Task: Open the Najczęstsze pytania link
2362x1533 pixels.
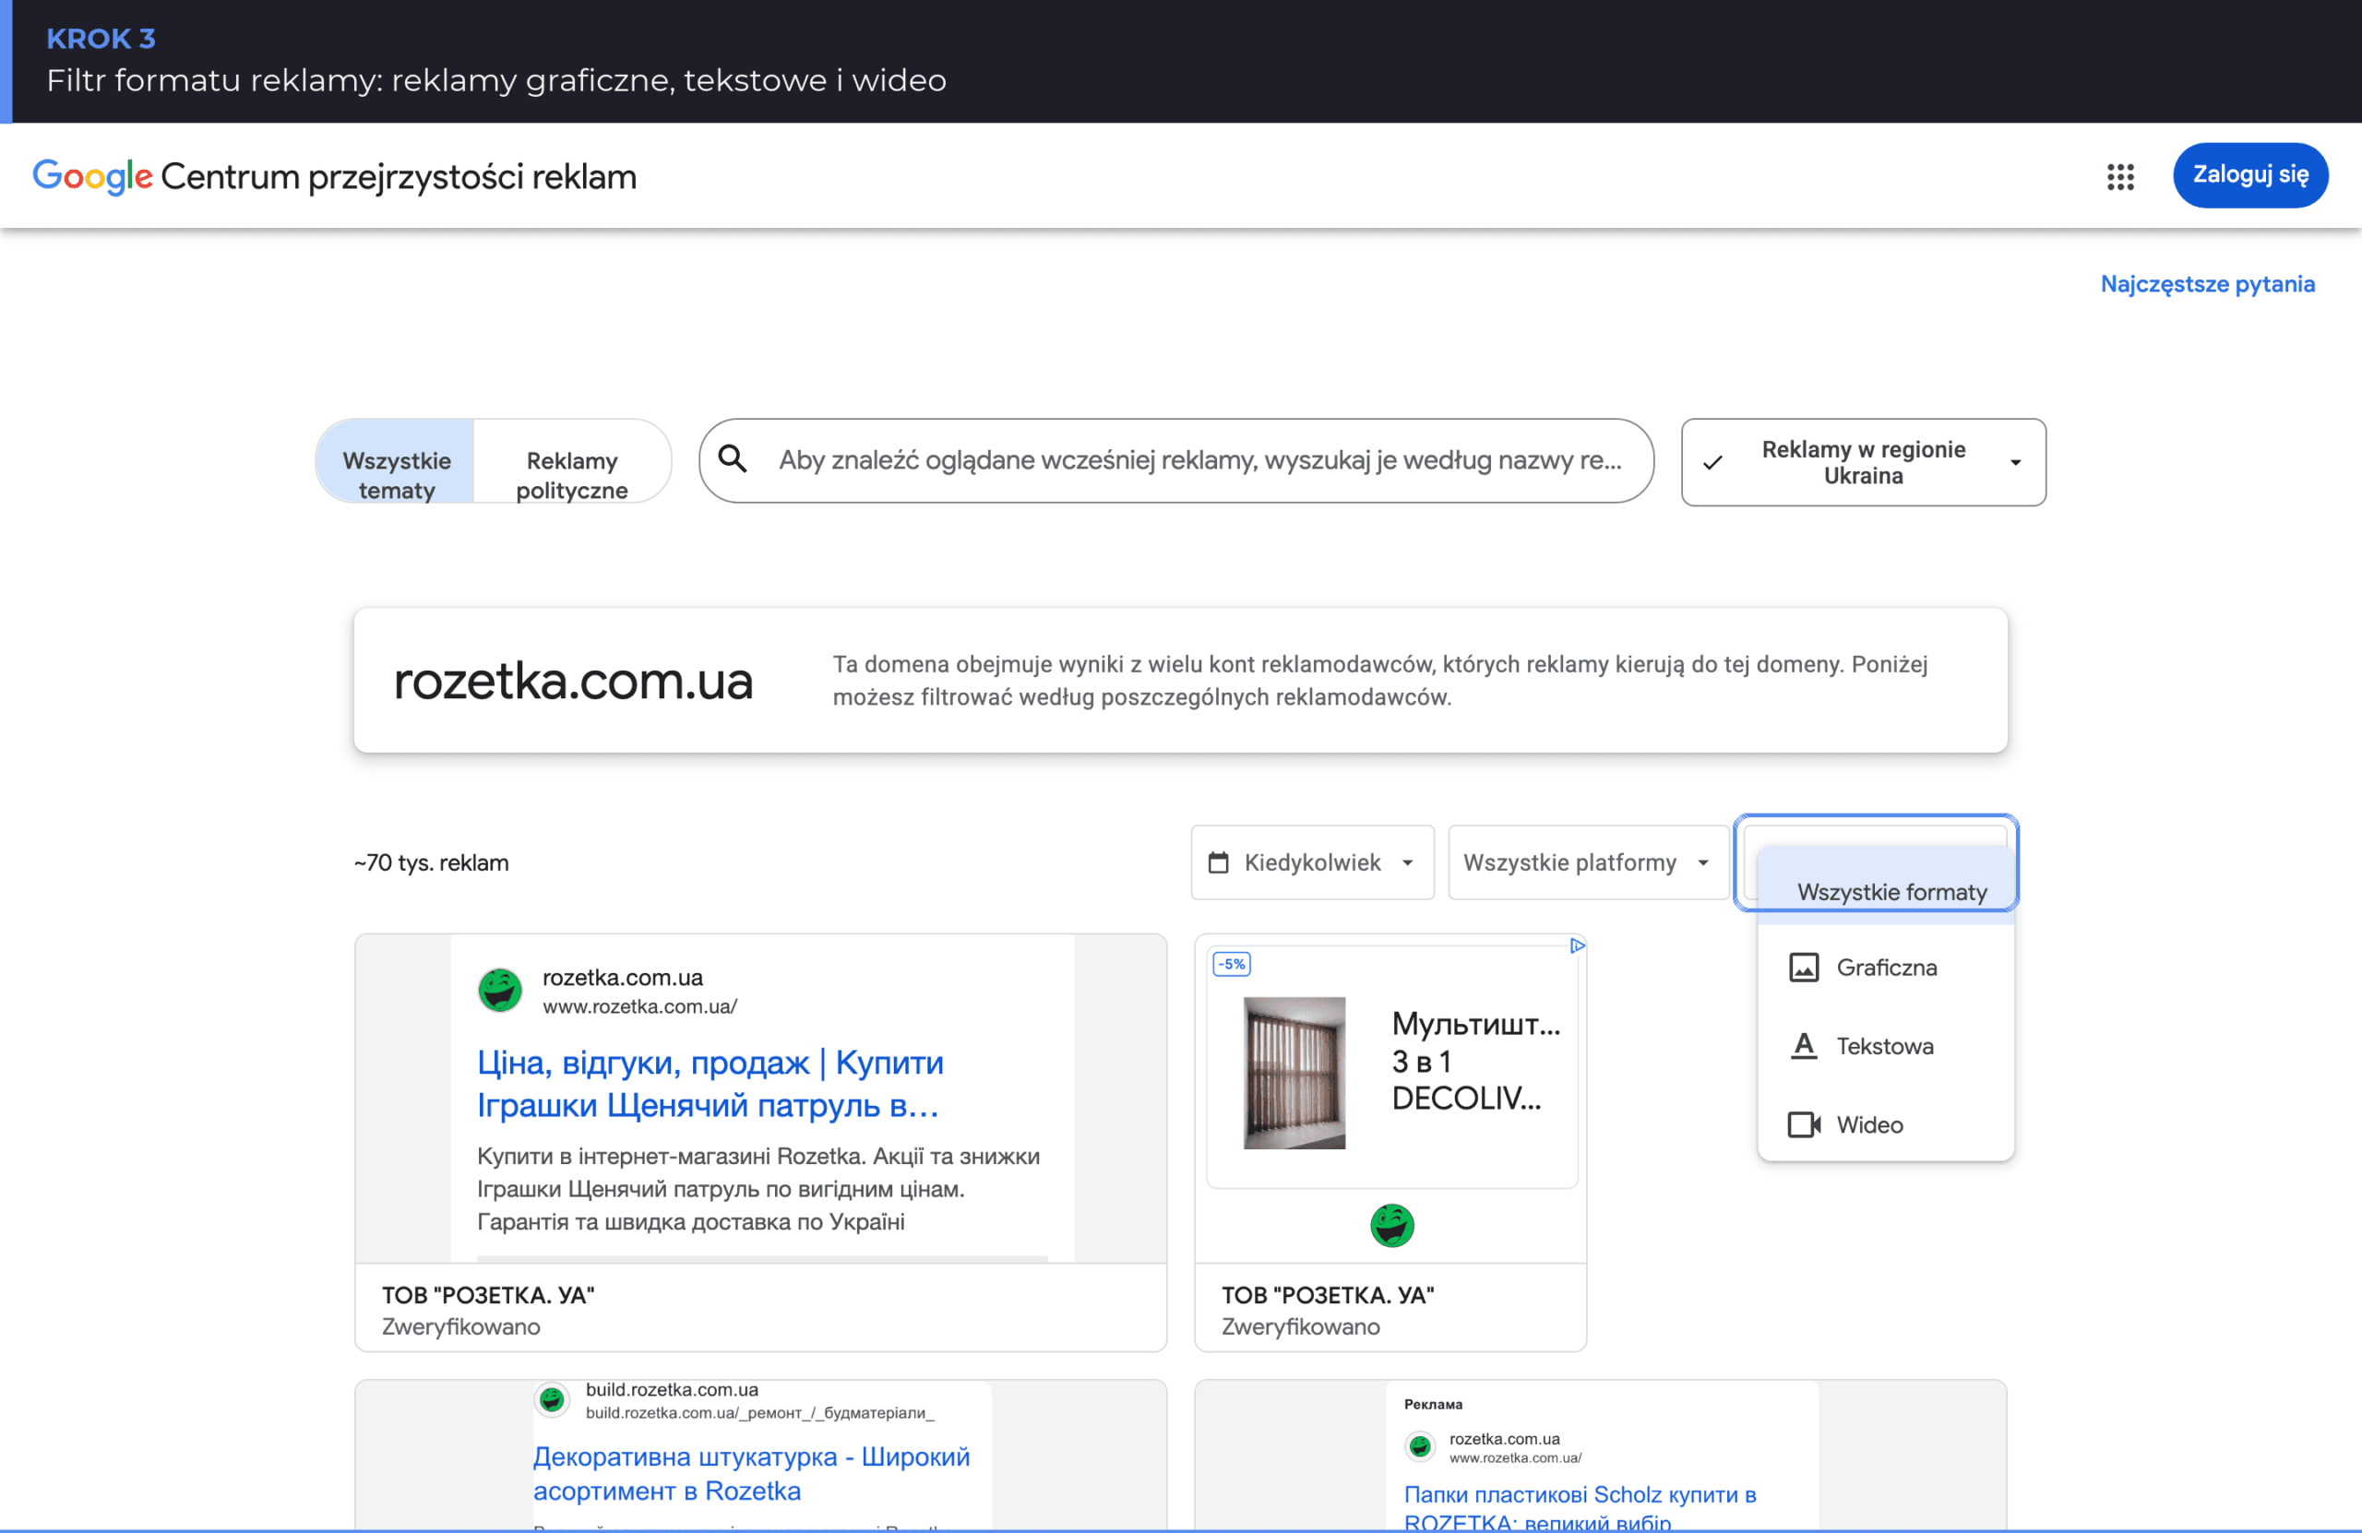Action: (2207, 284)
